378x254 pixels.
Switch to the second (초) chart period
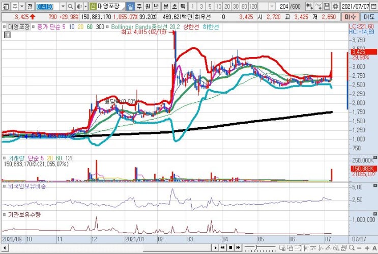click(175, 6)
